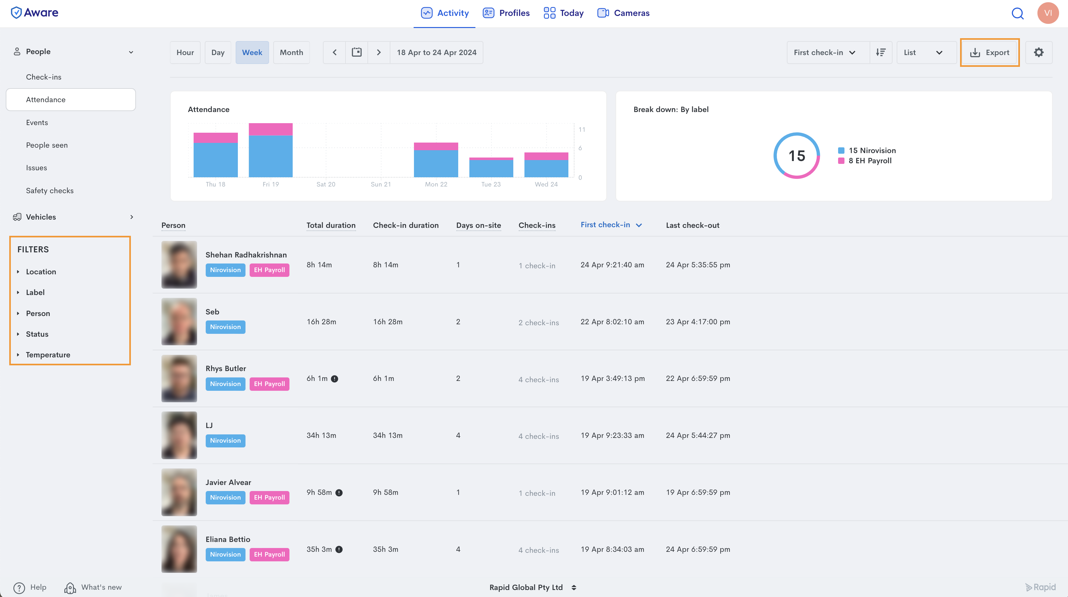Go to next week arrow
This screenshot has width=1068, height=597.
[x=379, y=52]
